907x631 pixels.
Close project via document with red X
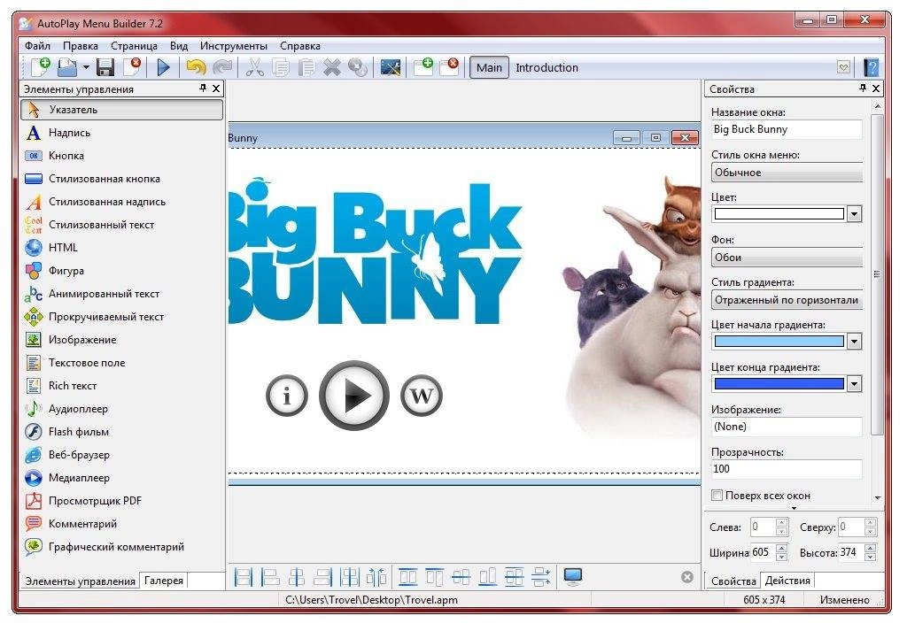132,67
